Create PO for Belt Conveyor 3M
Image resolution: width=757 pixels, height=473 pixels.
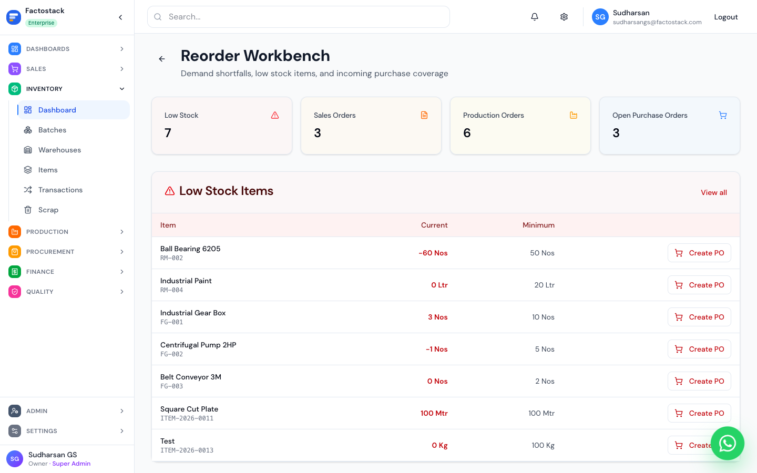tap(699, 381)
